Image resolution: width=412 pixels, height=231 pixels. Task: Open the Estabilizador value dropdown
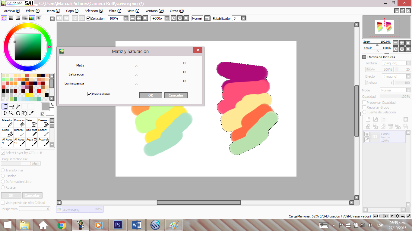[x=243, y=18]
